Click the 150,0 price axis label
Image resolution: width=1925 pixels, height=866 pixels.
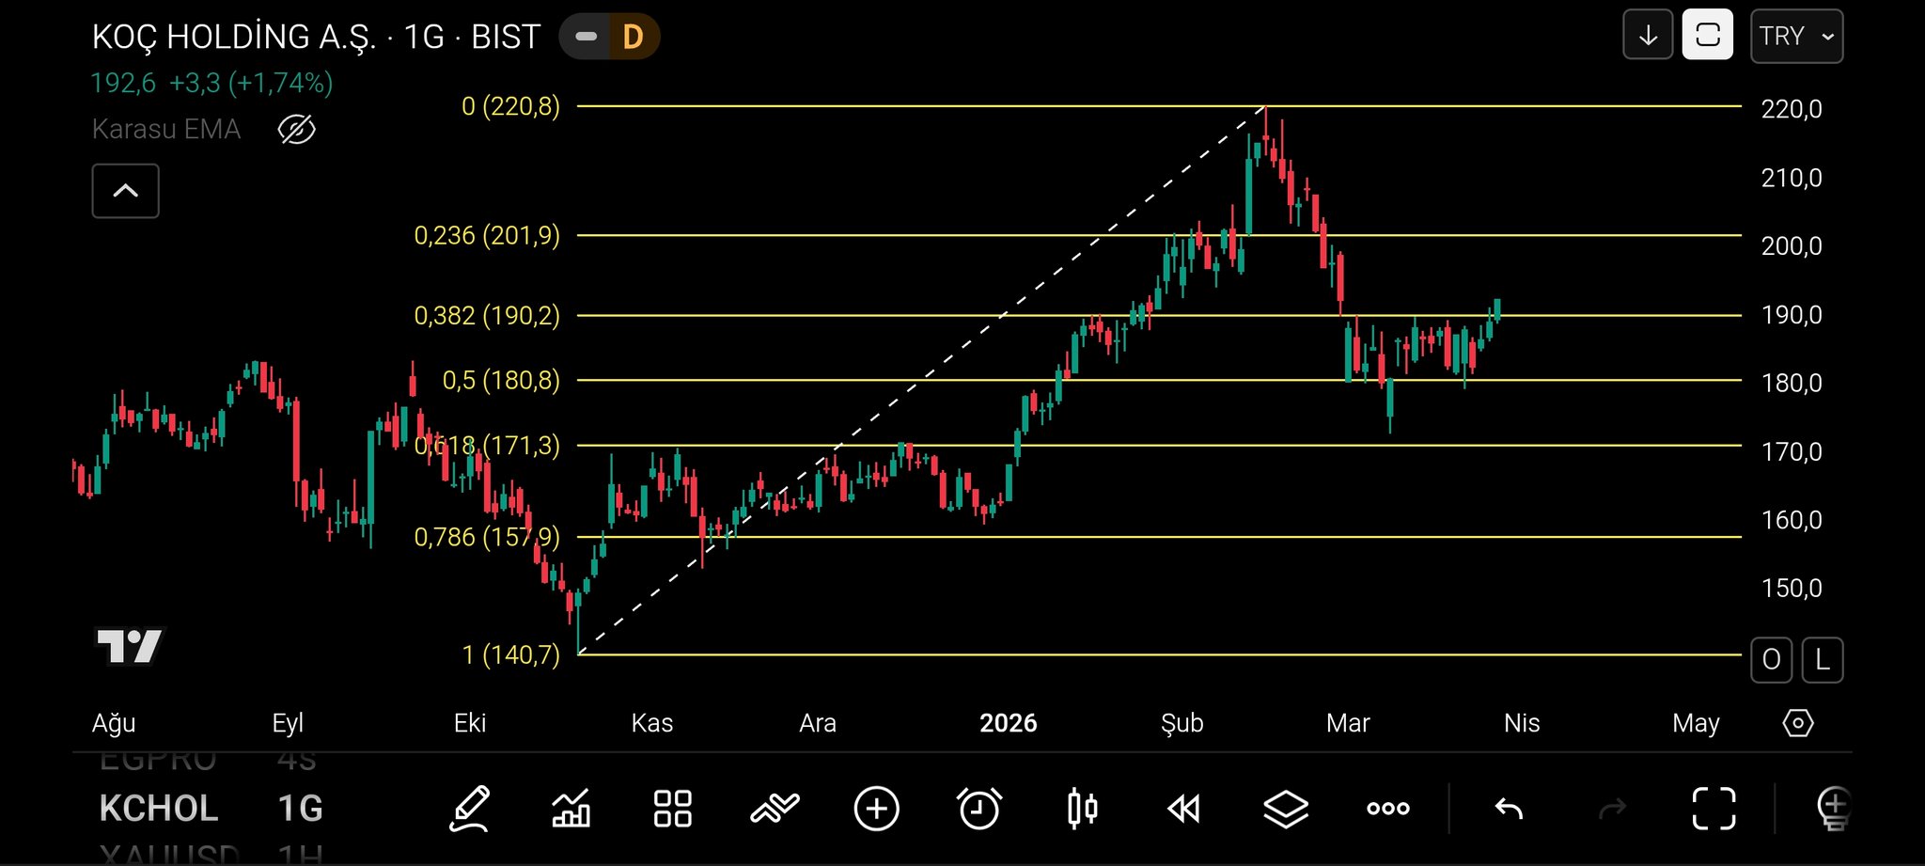click(1791, 589)
